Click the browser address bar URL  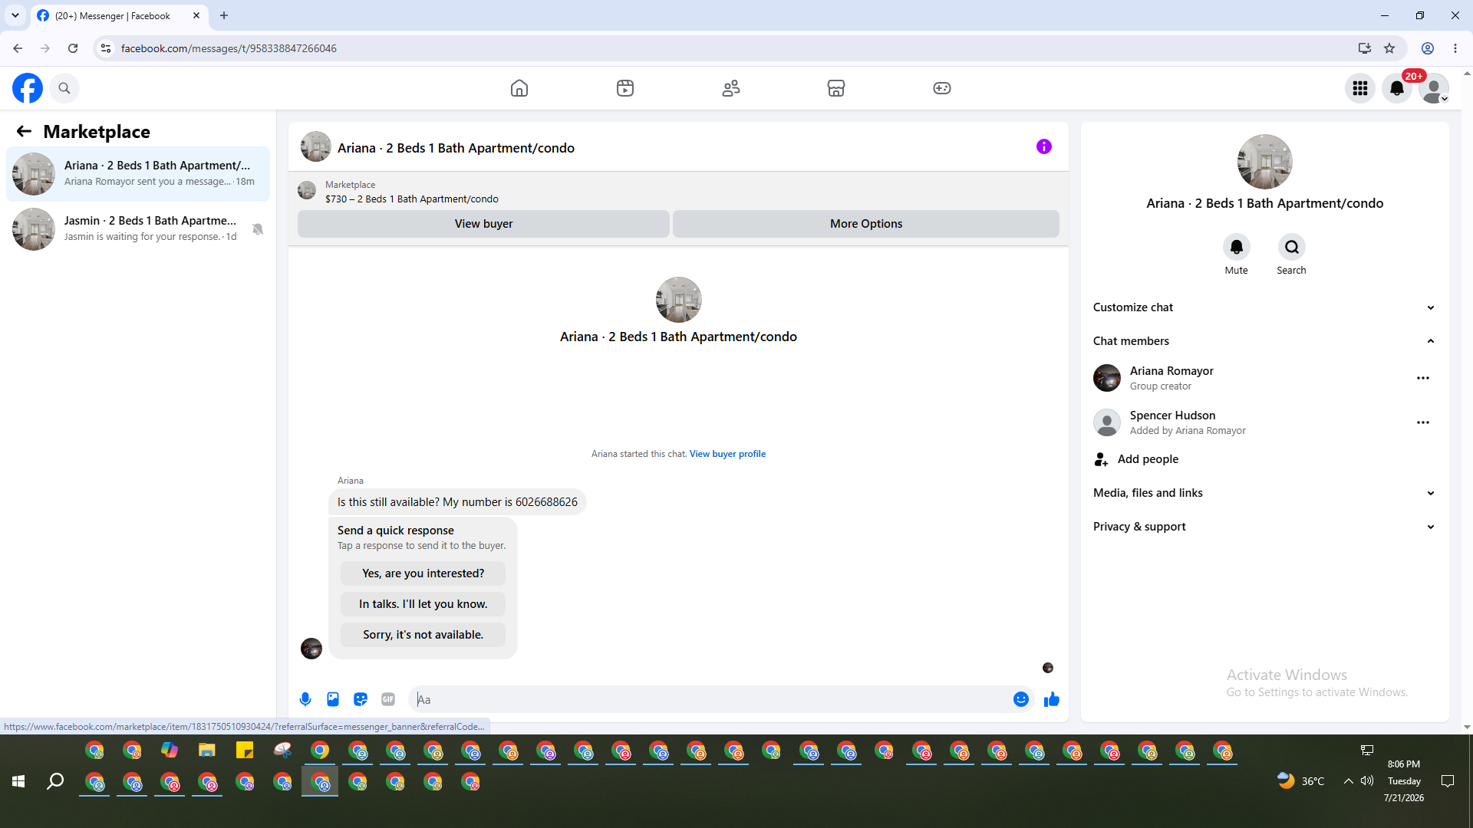click(229, 48)
